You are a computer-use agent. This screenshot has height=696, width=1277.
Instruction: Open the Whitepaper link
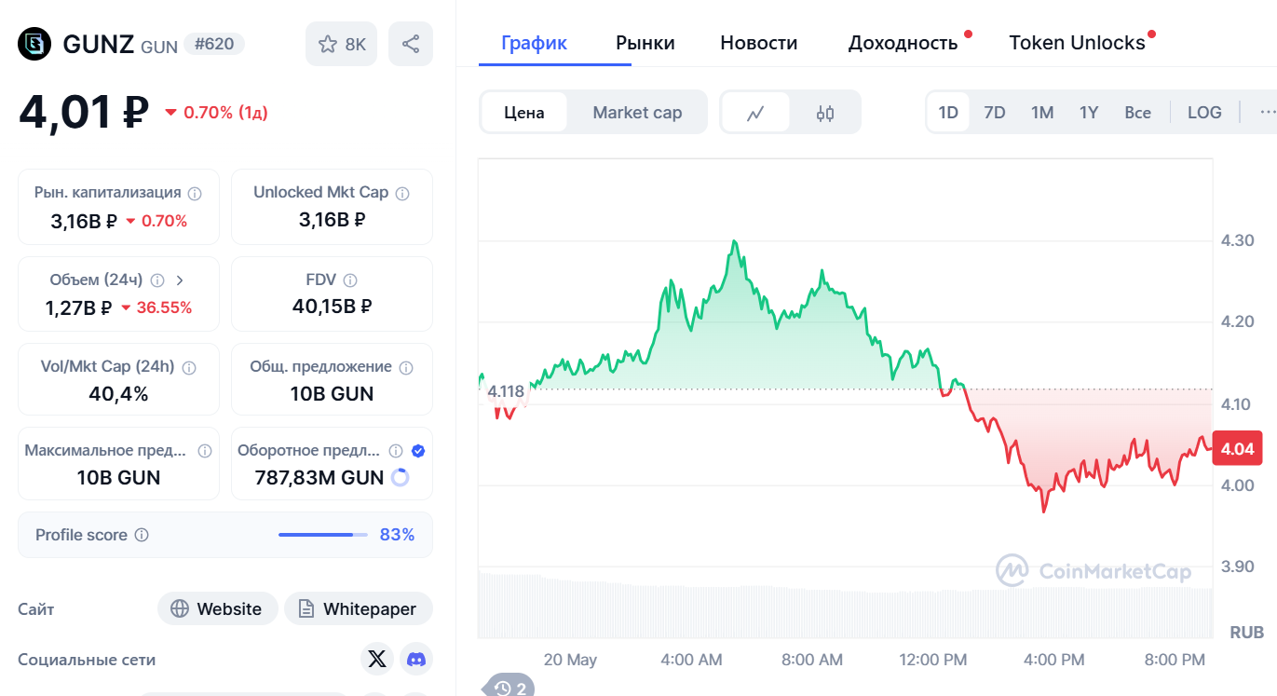click(x=359, y=609)
